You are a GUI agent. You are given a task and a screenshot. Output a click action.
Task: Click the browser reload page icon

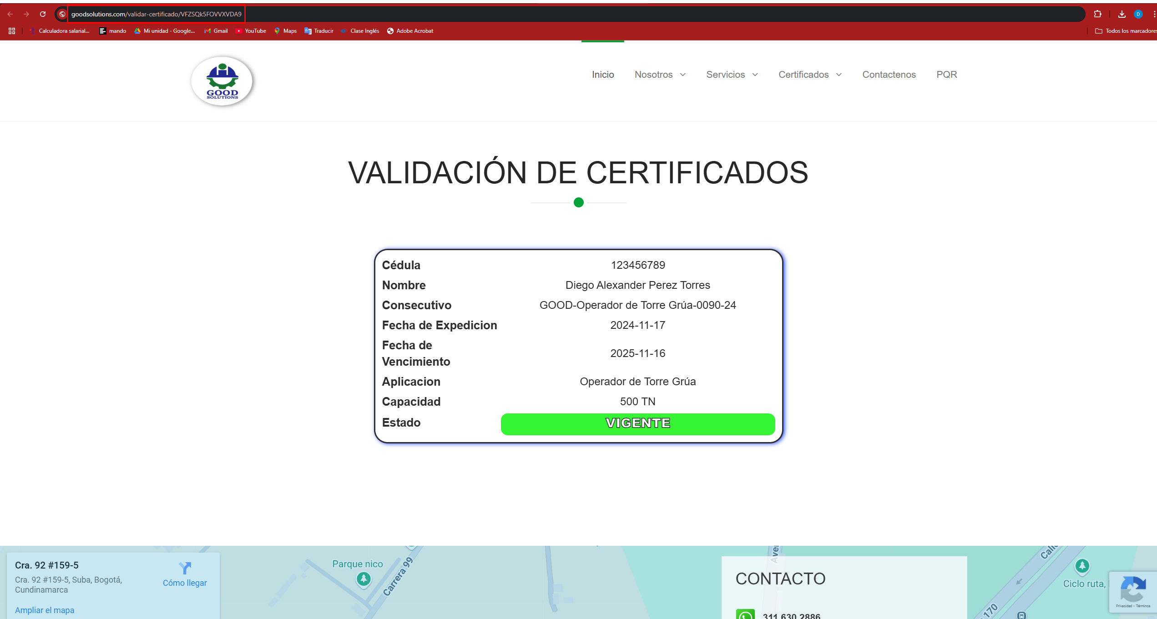(43, 14)
